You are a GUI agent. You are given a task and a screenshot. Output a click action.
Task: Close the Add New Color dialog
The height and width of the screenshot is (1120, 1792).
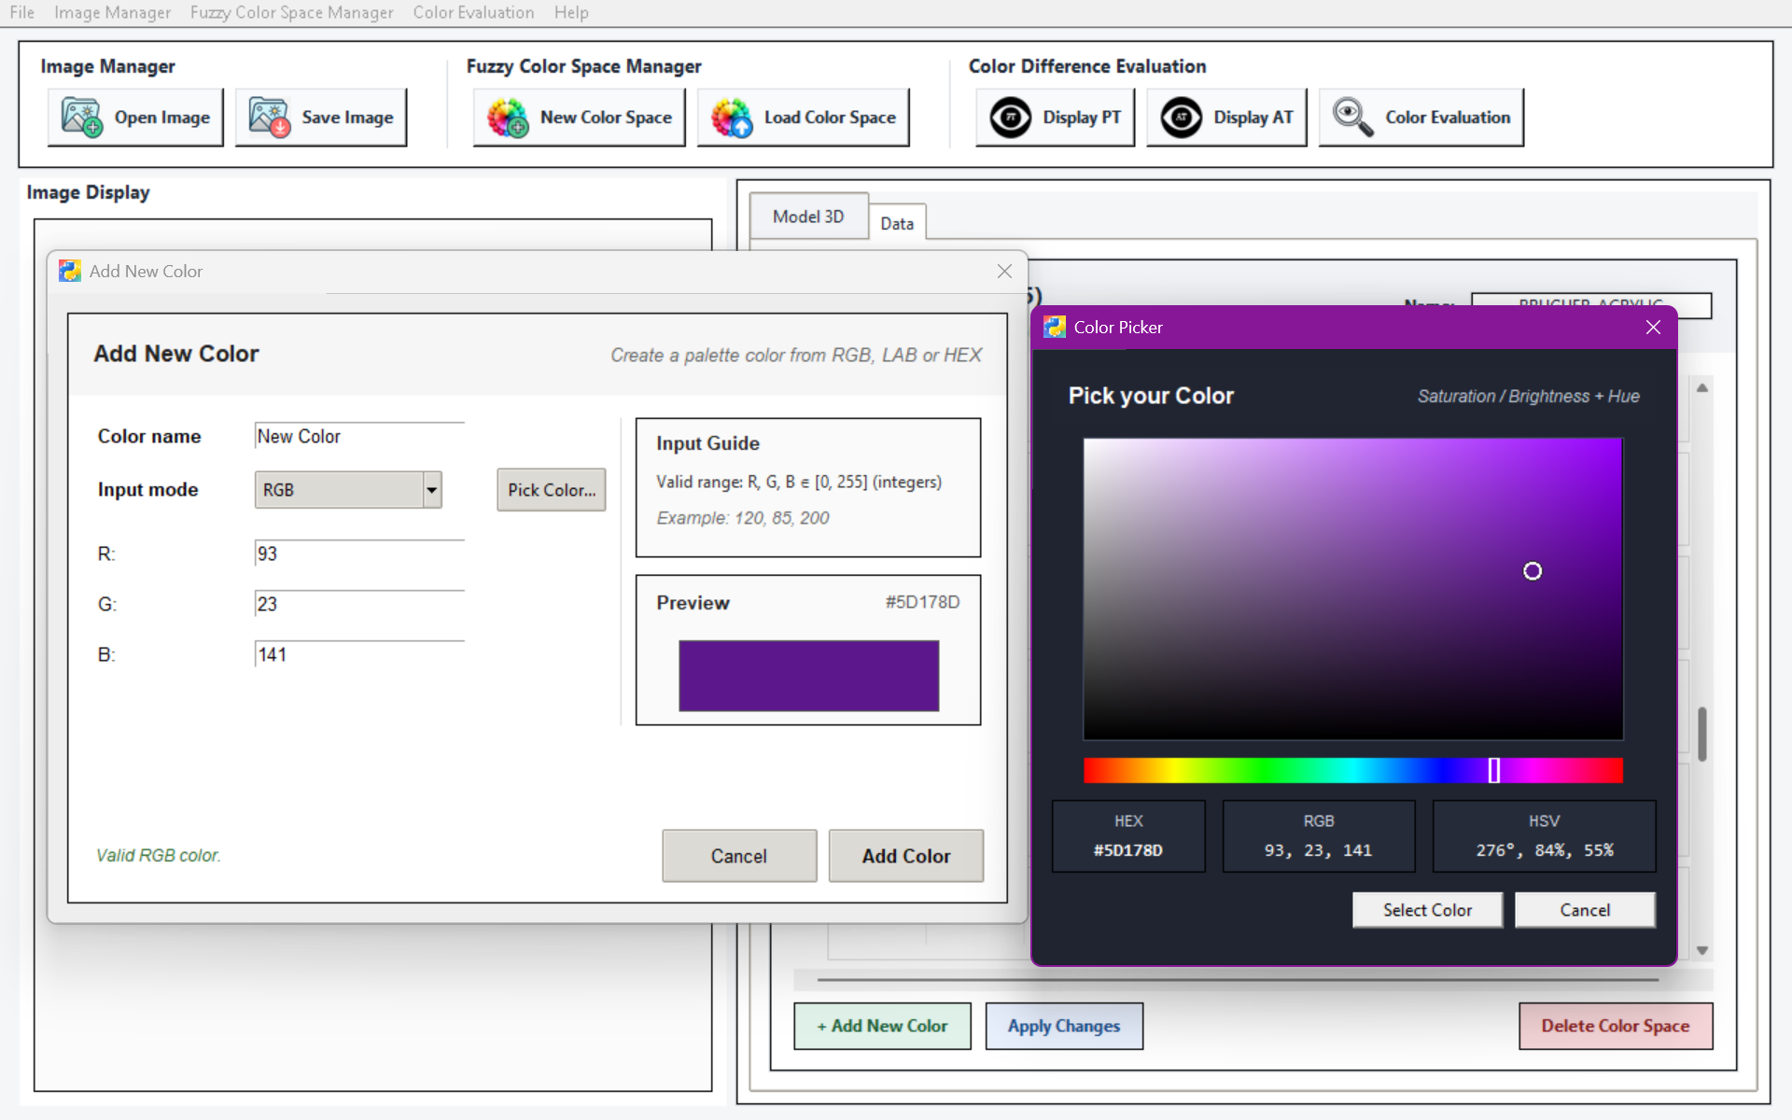point(1004,271)
